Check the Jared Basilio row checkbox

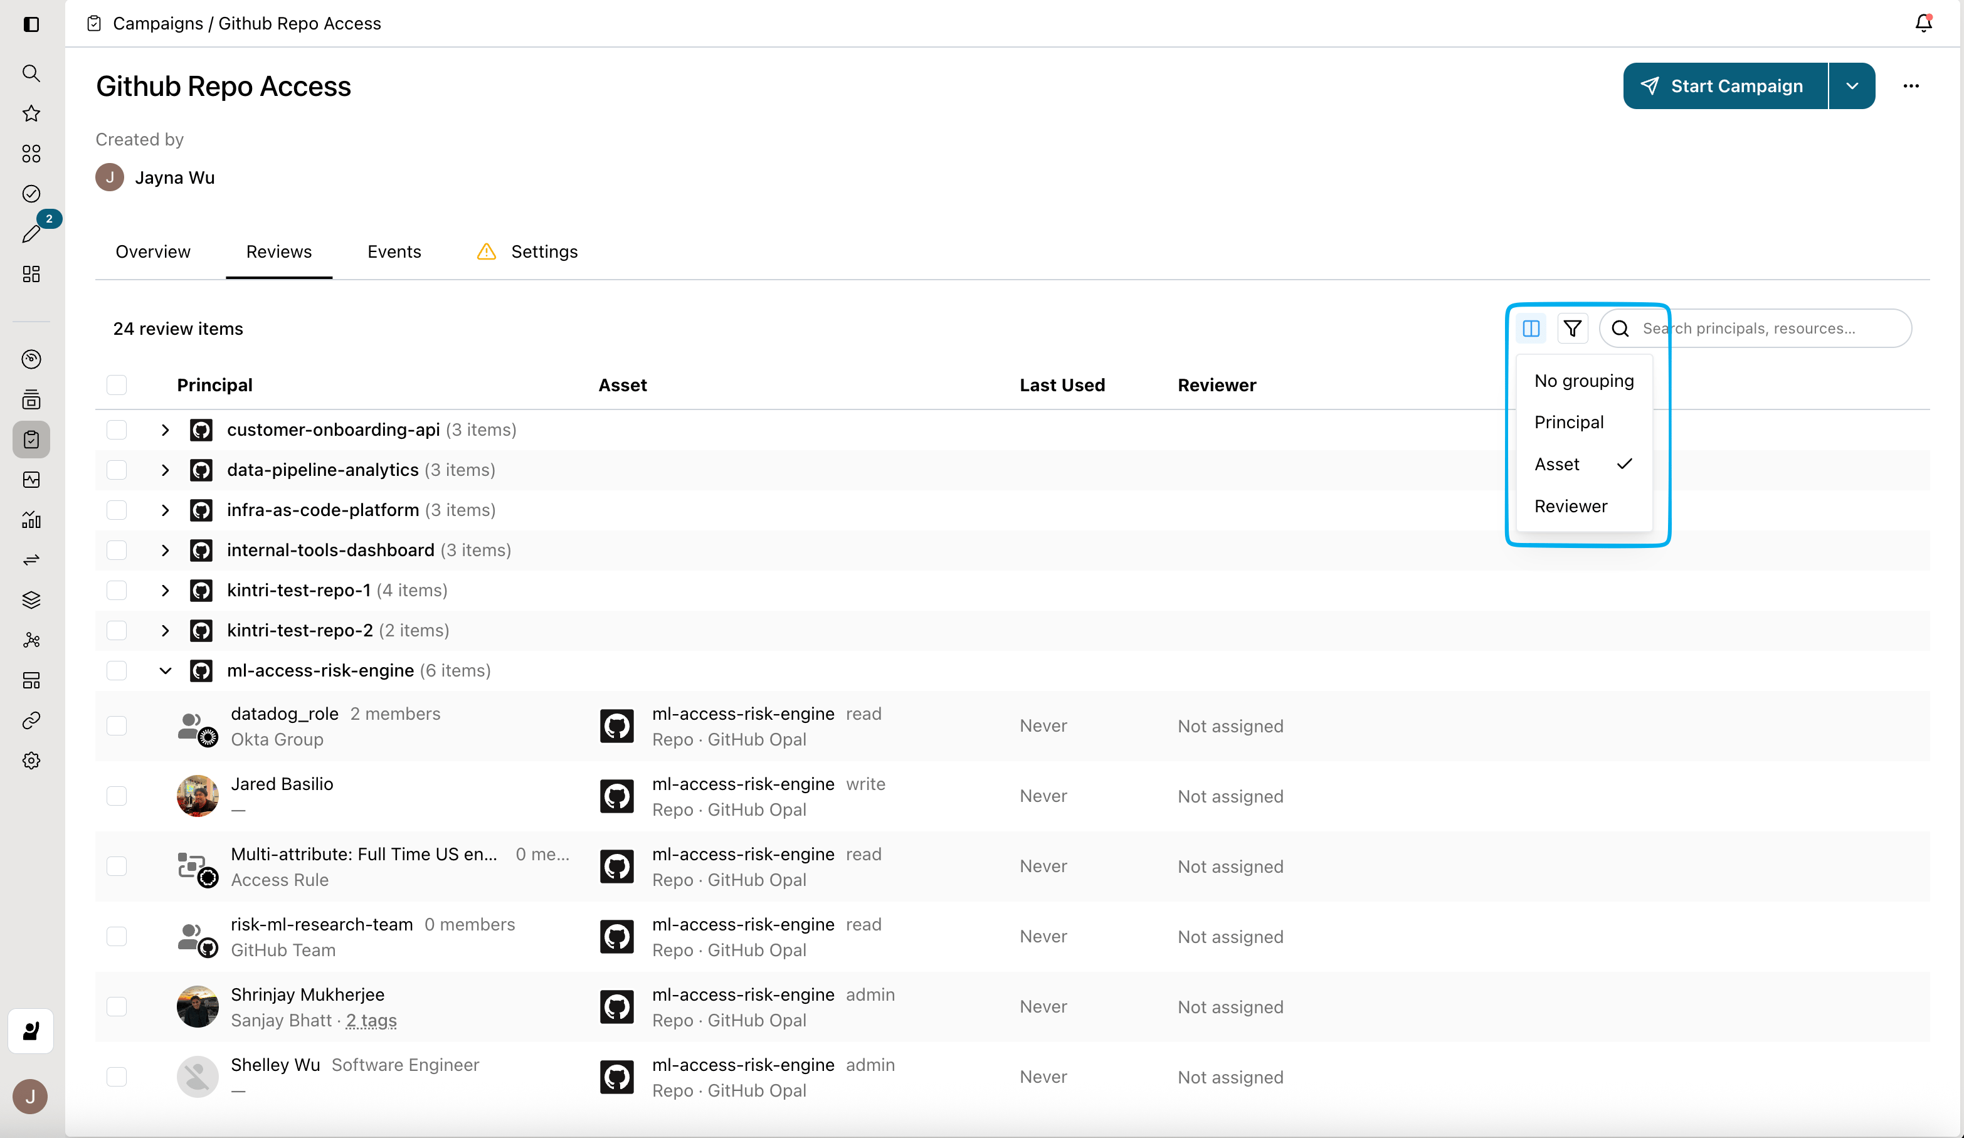coord(117,796)
